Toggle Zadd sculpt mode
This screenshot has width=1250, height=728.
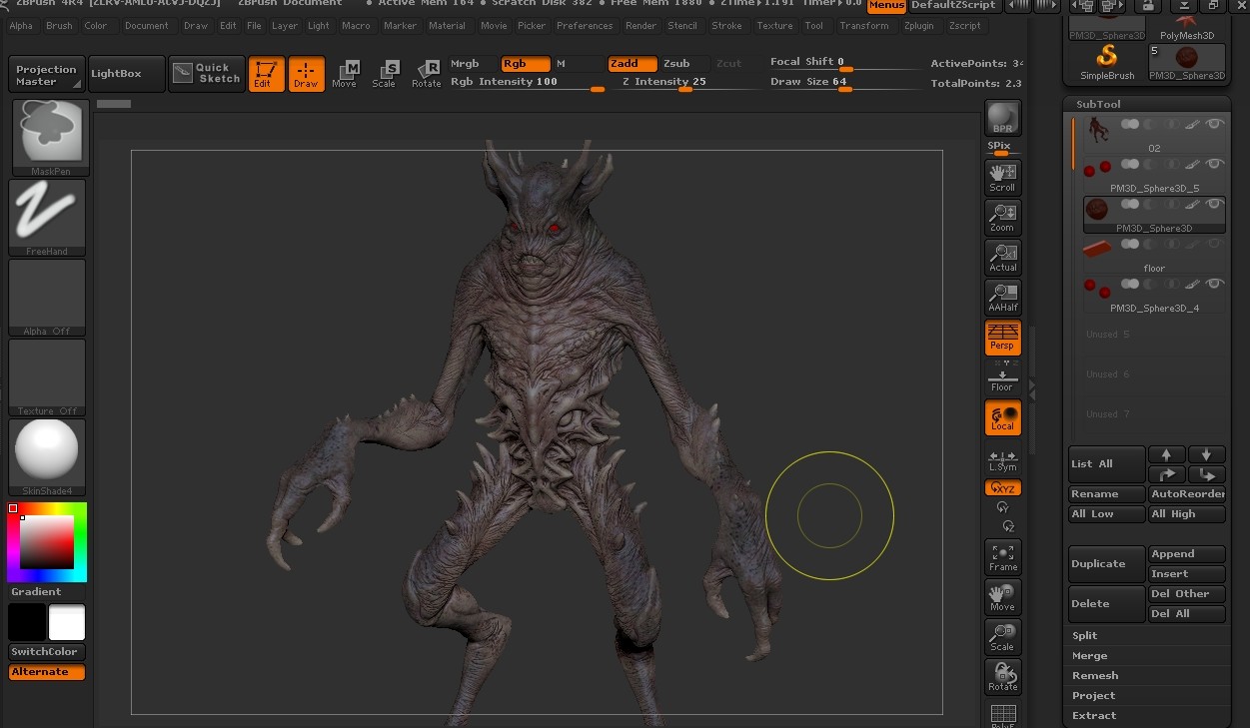click(632, 64)
